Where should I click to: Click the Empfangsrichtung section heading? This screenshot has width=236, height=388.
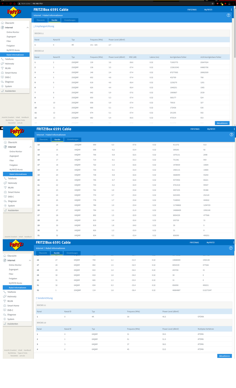point(44,26)
